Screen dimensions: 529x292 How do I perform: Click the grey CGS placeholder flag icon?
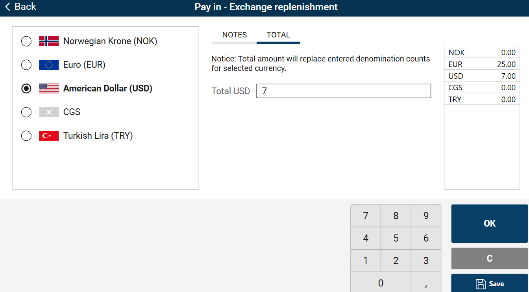point(49,112)
